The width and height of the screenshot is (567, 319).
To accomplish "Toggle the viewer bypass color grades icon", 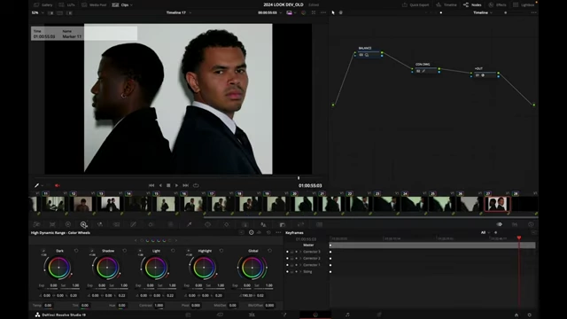I will tap(303, 12).
